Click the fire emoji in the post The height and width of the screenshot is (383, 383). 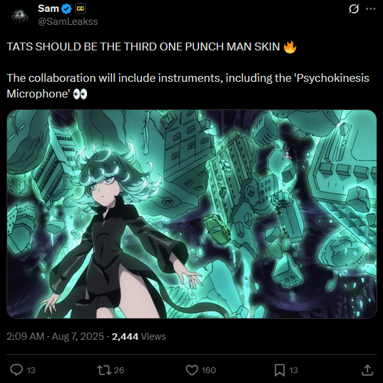[x=290, y=46]
